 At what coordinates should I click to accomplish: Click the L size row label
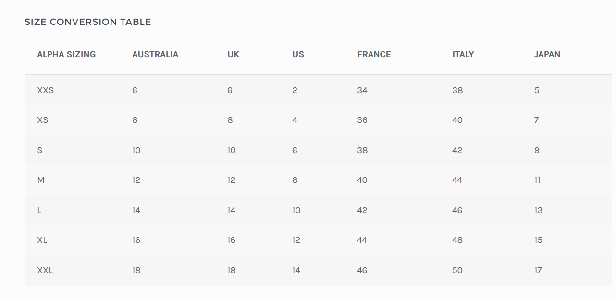click(39, 210)
